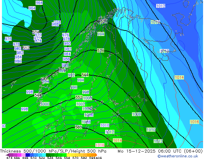Click the dark blue legend swatch above 498

click(x=27, y=155)
